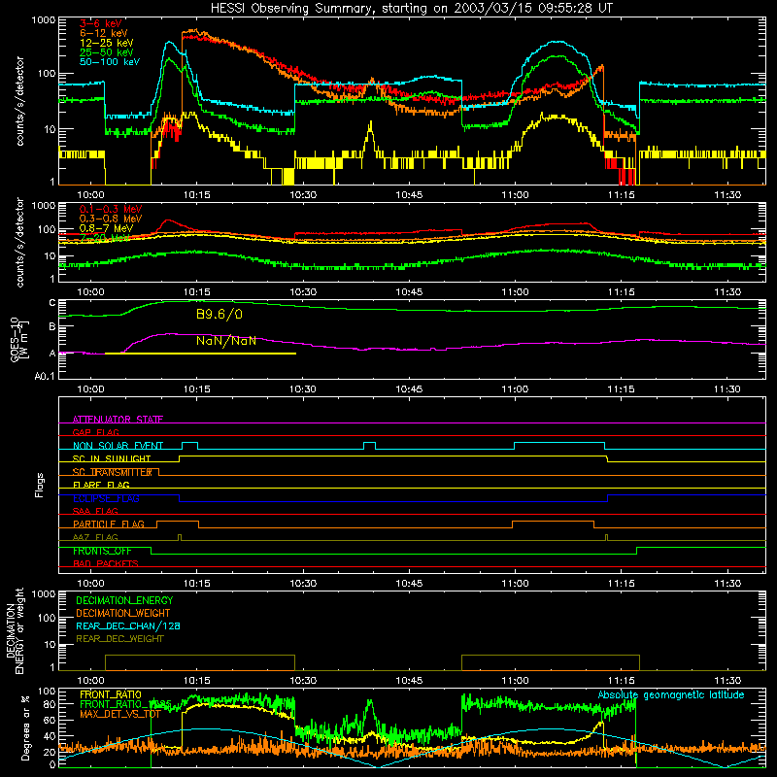
Task: Click the 10:15 tick under the top plot
Action: (x=197, y=195)
